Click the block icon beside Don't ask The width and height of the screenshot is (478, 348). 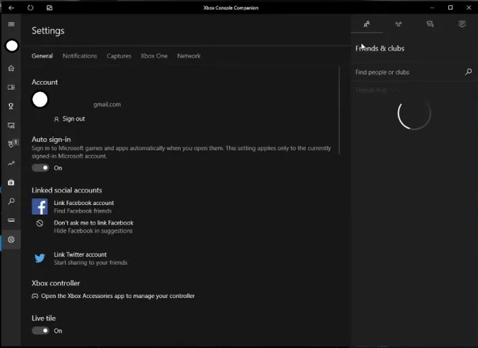40,223
